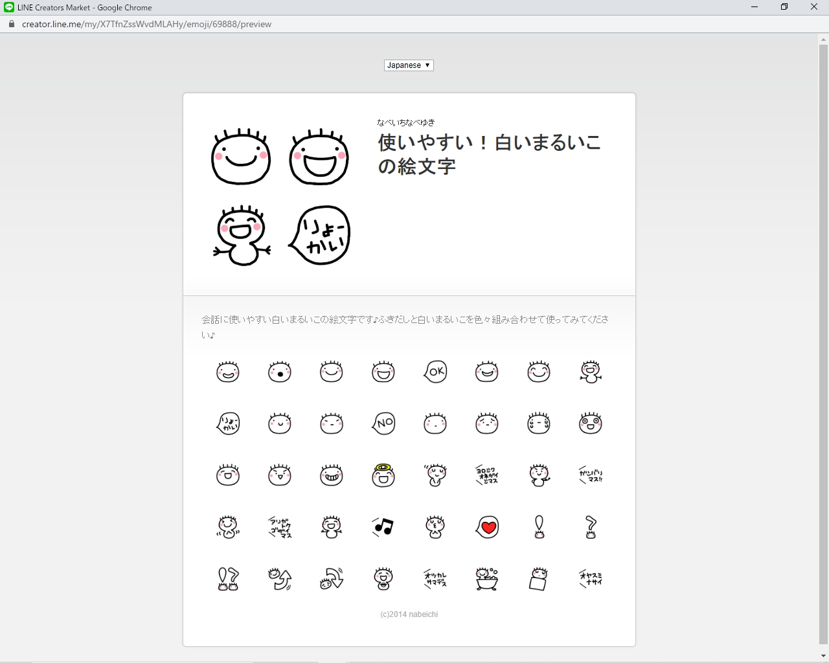Select the first-row character with arms spread

pyautogui.click(x=591, y=372)
